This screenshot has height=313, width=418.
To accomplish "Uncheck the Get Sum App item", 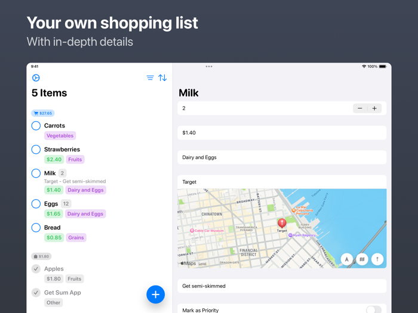I will tap(36, 293).
